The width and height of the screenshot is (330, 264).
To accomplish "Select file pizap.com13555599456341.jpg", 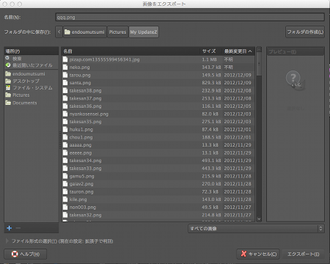I will coord(158,59).
